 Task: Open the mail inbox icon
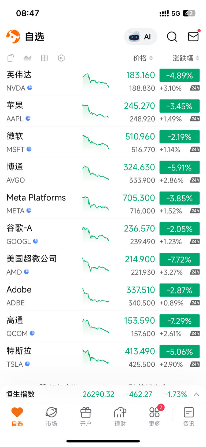click(193, 37)
